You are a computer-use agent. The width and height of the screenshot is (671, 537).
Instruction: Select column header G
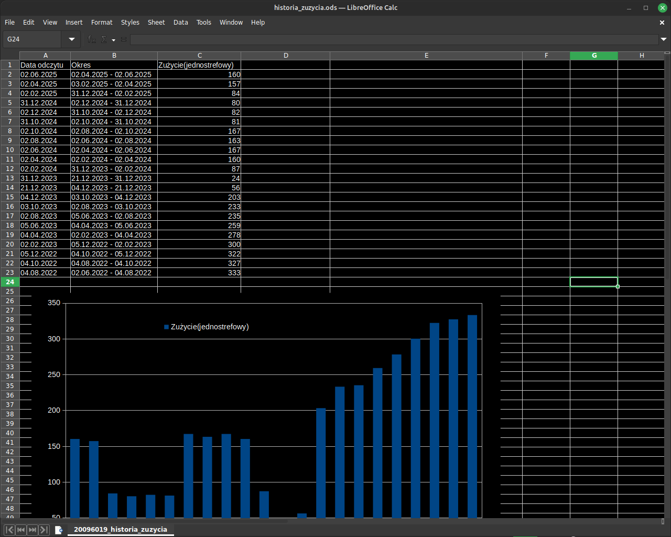594,55
